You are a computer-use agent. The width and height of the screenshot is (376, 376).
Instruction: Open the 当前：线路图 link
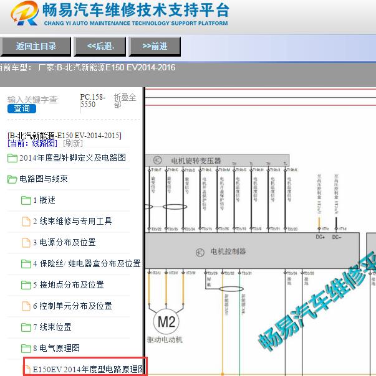tap(32, 143)
